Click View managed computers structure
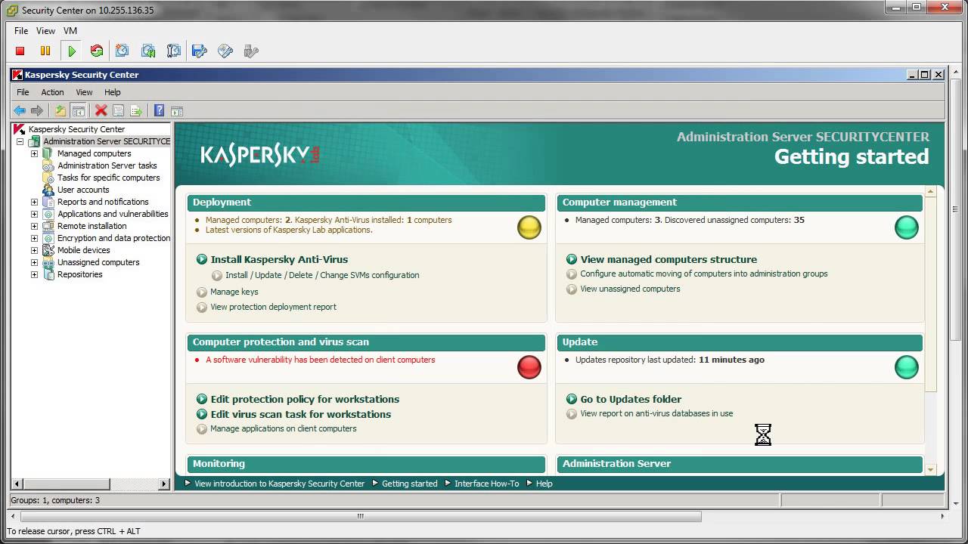The height and width of the screenshot is (544, 968). [669, 259]
